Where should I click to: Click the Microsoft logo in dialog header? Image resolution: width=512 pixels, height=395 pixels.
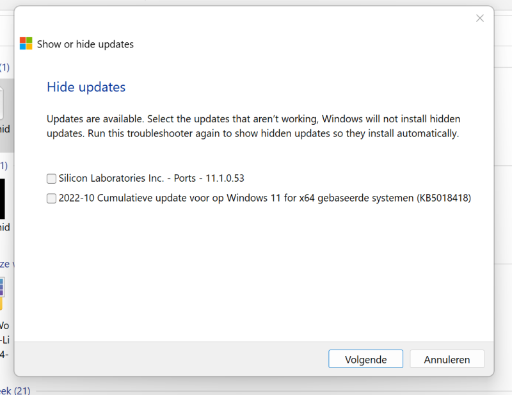click(x=26, y=44)
